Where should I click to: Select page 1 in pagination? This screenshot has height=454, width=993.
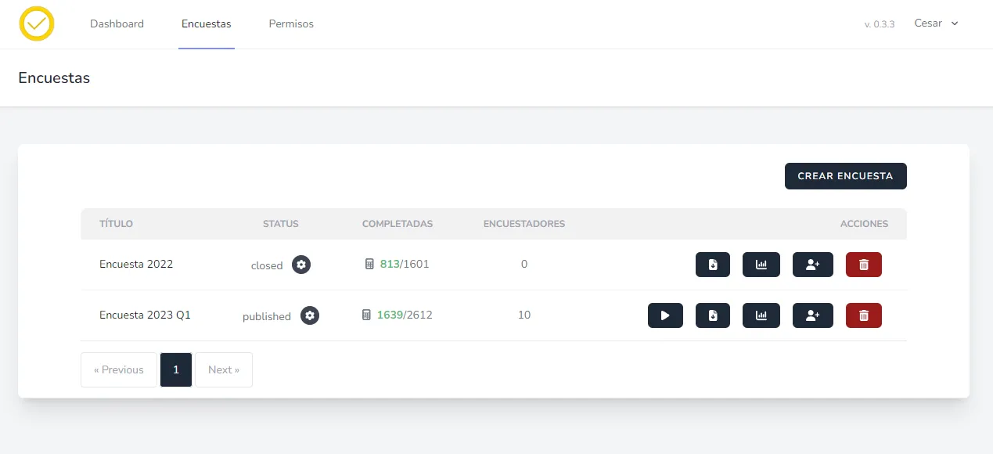(x=176, y=369)
